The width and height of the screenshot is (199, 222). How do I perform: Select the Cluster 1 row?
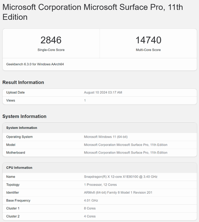[x=99, y=208]
